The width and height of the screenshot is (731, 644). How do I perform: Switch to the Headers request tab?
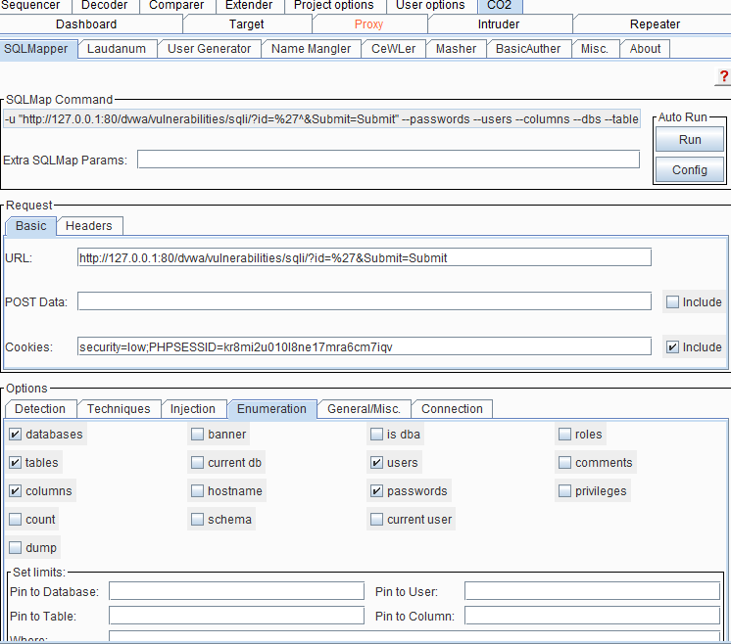[89, 226]
